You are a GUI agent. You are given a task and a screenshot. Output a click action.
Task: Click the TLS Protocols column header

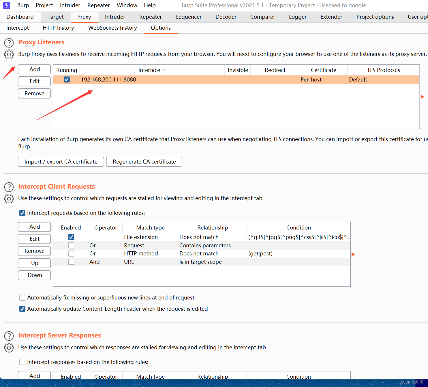tap(383, 70)
